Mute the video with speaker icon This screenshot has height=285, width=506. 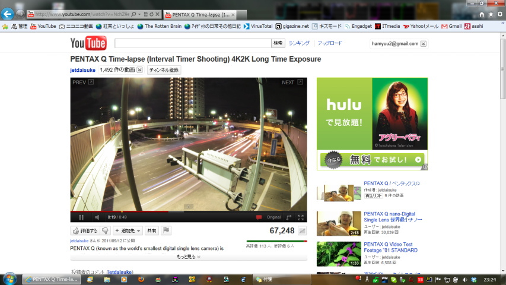(97, 217)
